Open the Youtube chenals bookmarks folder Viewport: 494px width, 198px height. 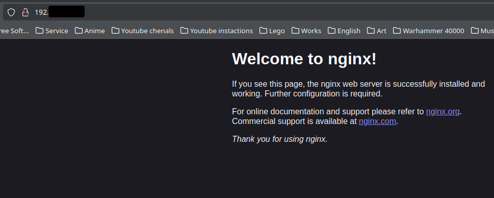click(x=143, y=31)
